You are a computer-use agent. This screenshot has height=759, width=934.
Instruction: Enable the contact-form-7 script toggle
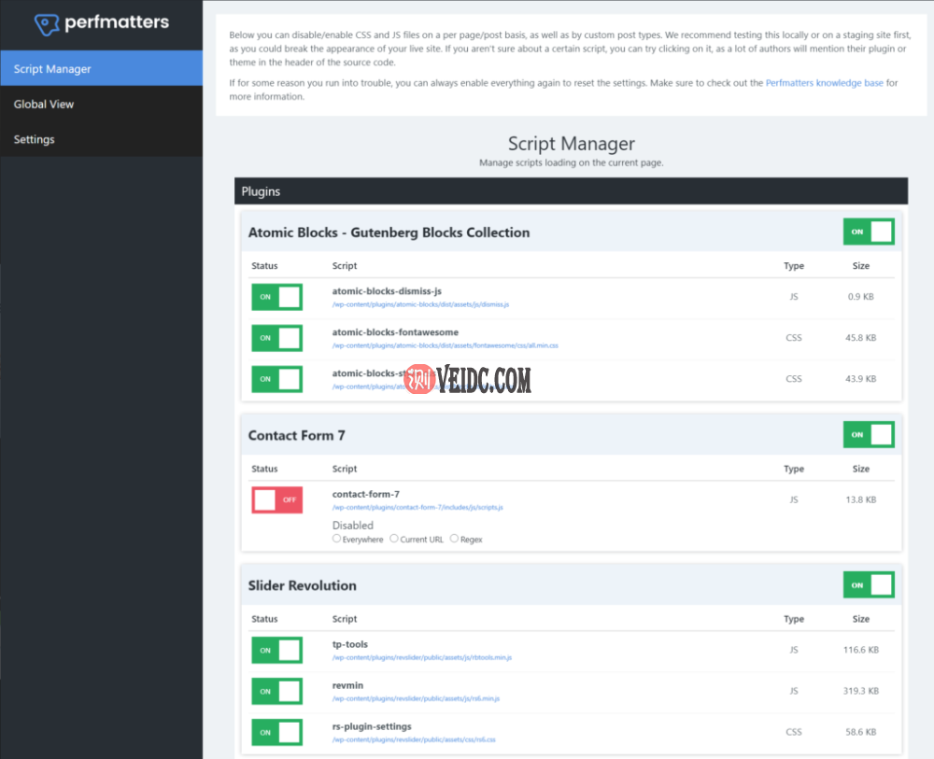(x=276, y=499)
